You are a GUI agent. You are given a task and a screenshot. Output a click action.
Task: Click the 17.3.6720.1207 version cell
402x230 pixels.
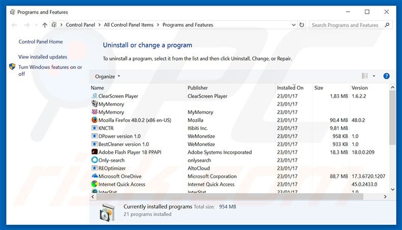[x=368, y=176]
